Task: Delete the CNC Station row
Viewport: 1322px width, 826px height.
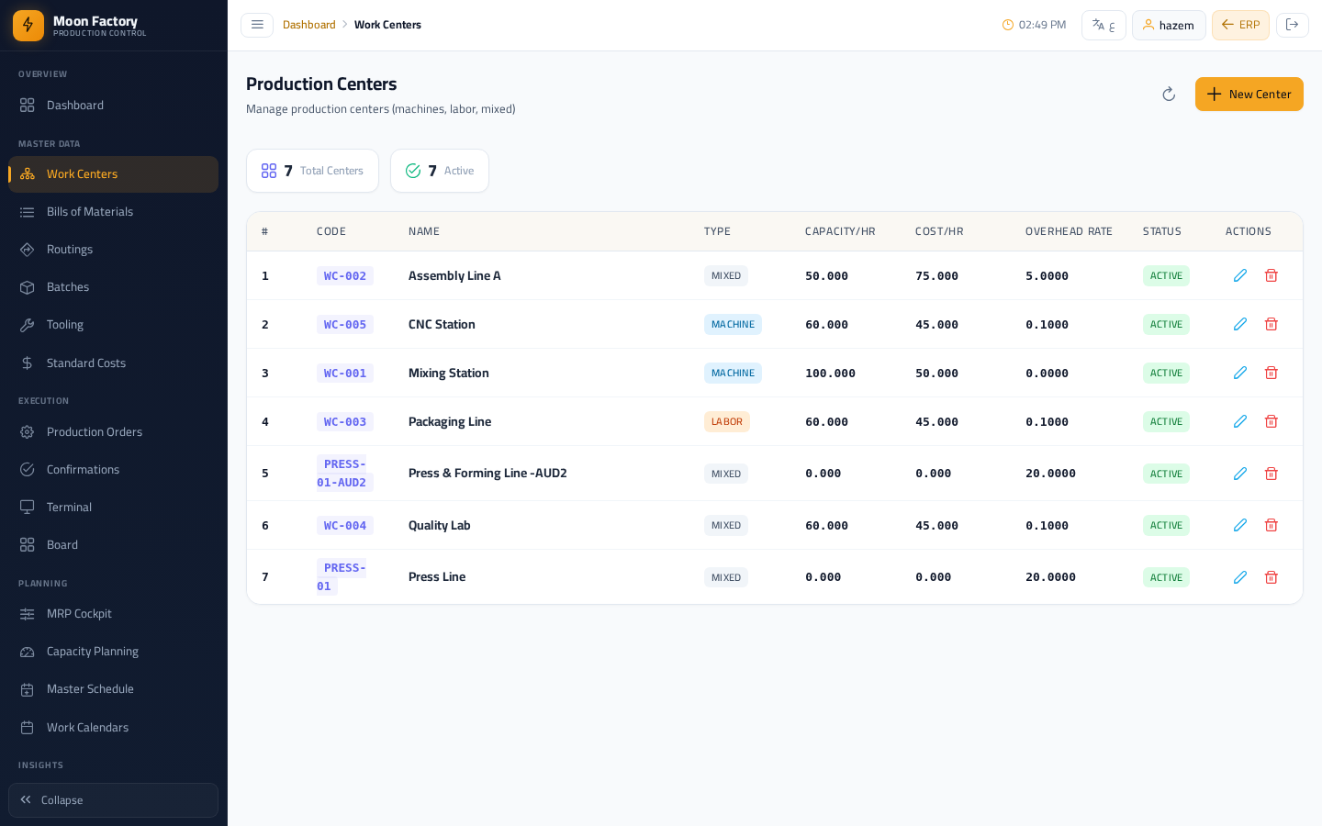Action: coord(1272,324)
